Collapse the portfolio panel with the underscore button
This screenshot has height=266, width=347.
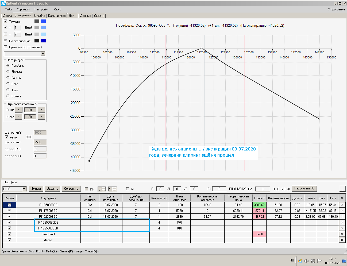tap(342, 189)
